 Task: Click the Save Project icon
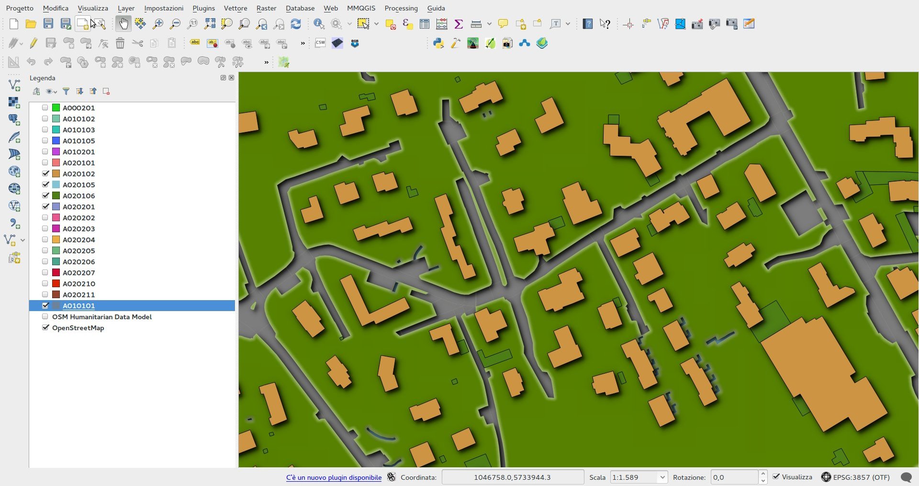[48, 23]
